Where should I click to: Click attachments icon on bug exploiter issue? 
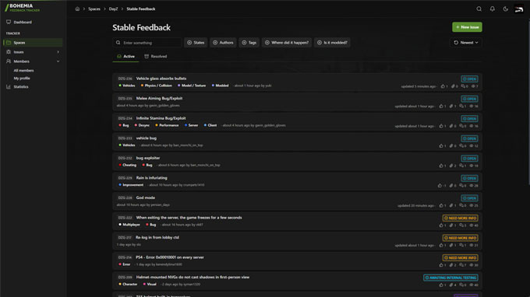(x=451, y=166)
